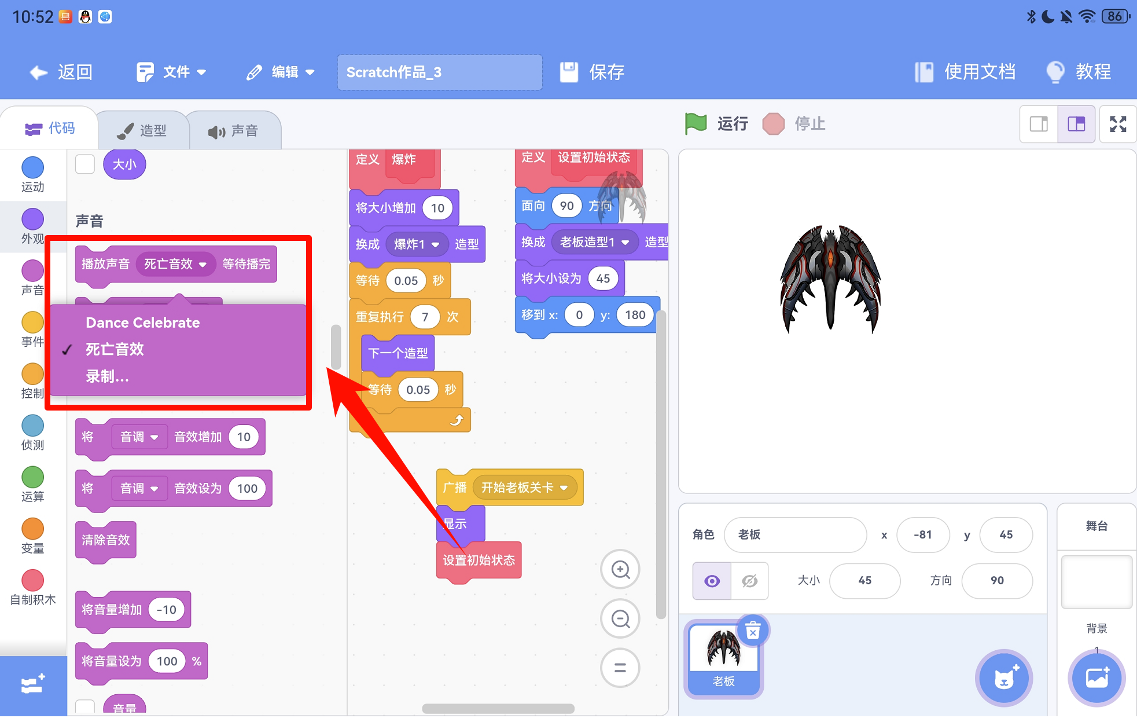Show sprite using the eye toggle
Viewport: 1137px width, 718px height.
point(712,581)
